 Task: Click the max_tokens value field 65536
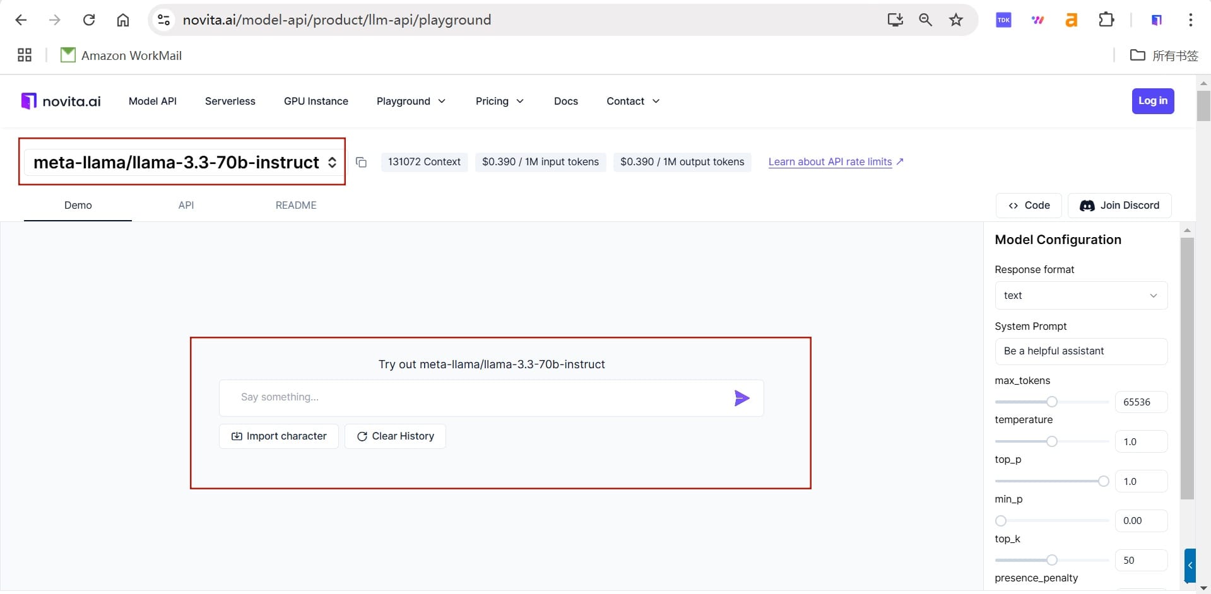[1141, 402]
